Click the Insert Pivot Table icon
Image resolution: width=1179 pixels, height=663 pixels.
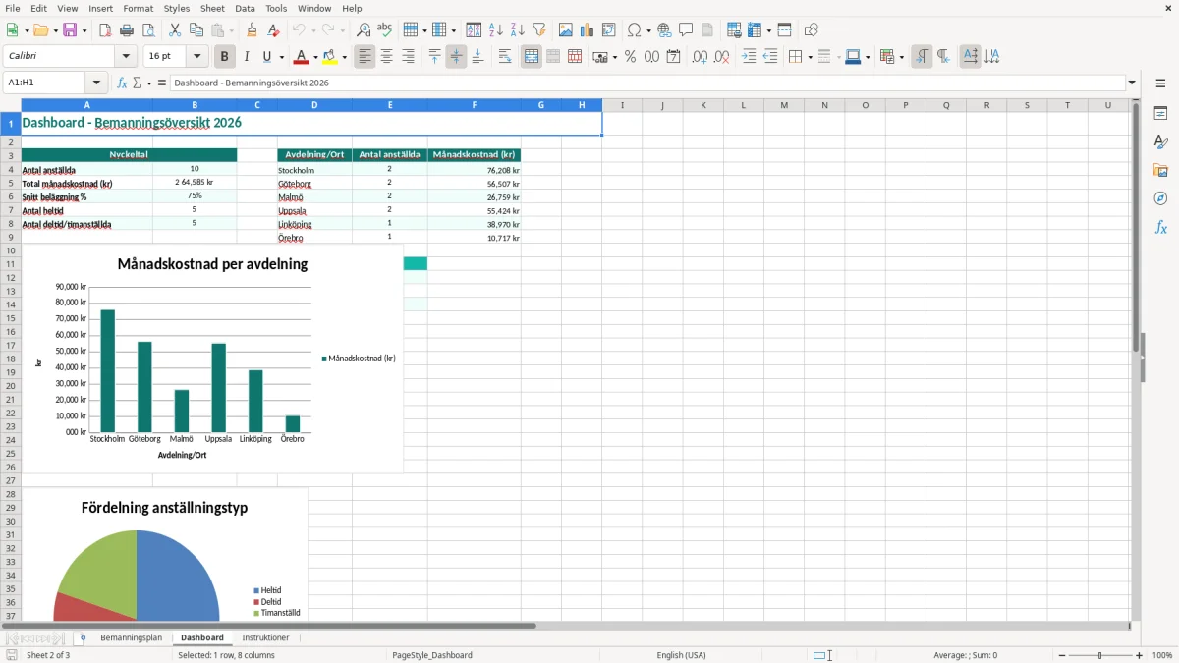point(609,30)
